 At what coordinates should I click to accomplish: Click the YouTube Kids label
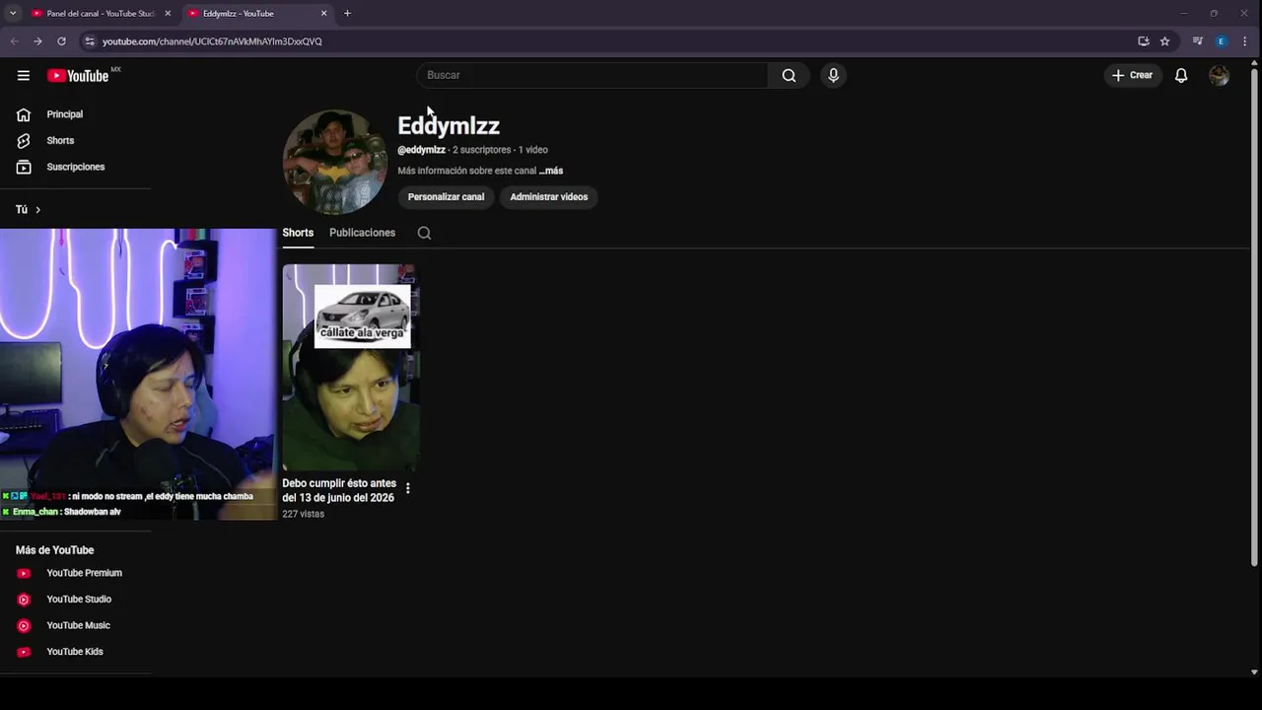(x=75, y=652)
